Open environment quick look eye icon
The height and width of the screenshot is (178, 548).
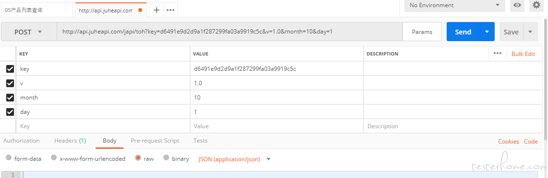[517, 5]
